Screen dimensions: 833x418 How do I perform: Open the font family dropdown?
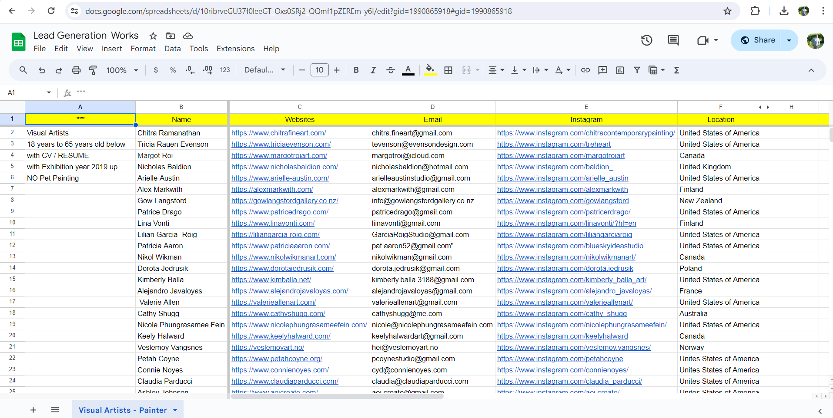pyautogui.click(x=264, y=70)
